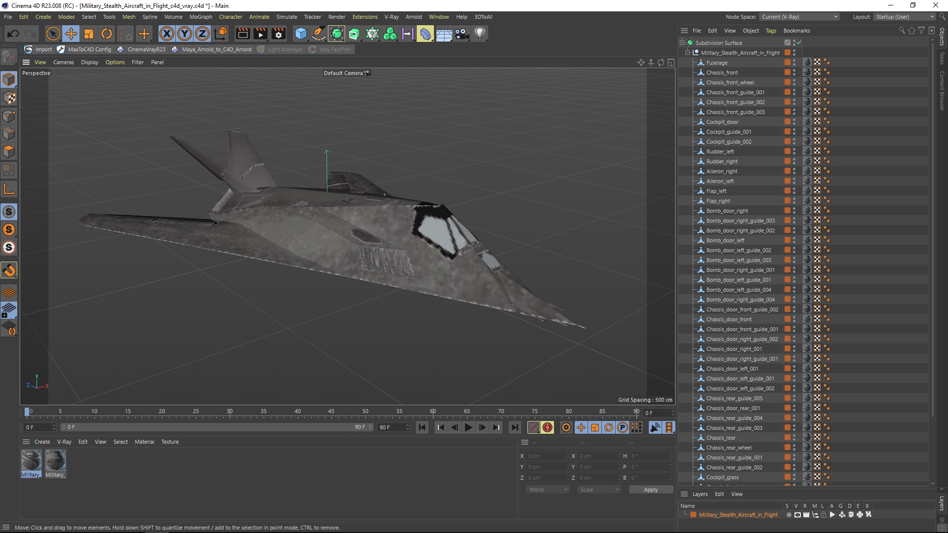Click the Floor grid object icon

coord(444,34)
